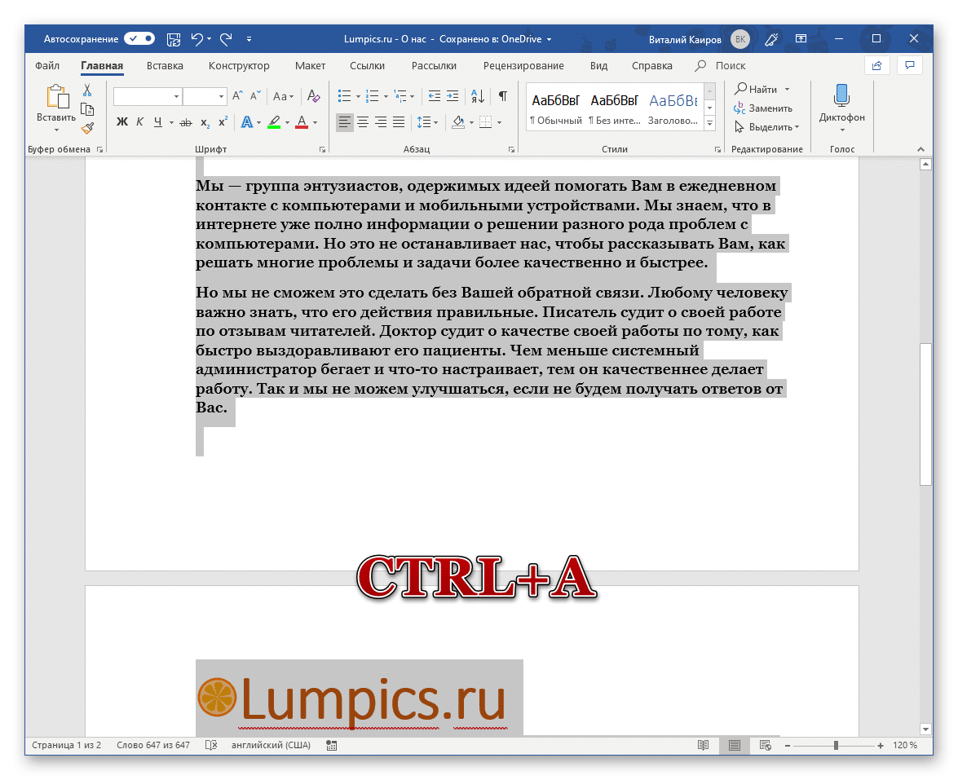This screenshot has height=780, width=958.
Task: Click the zoom slider handle
Action: click(836, 745)
